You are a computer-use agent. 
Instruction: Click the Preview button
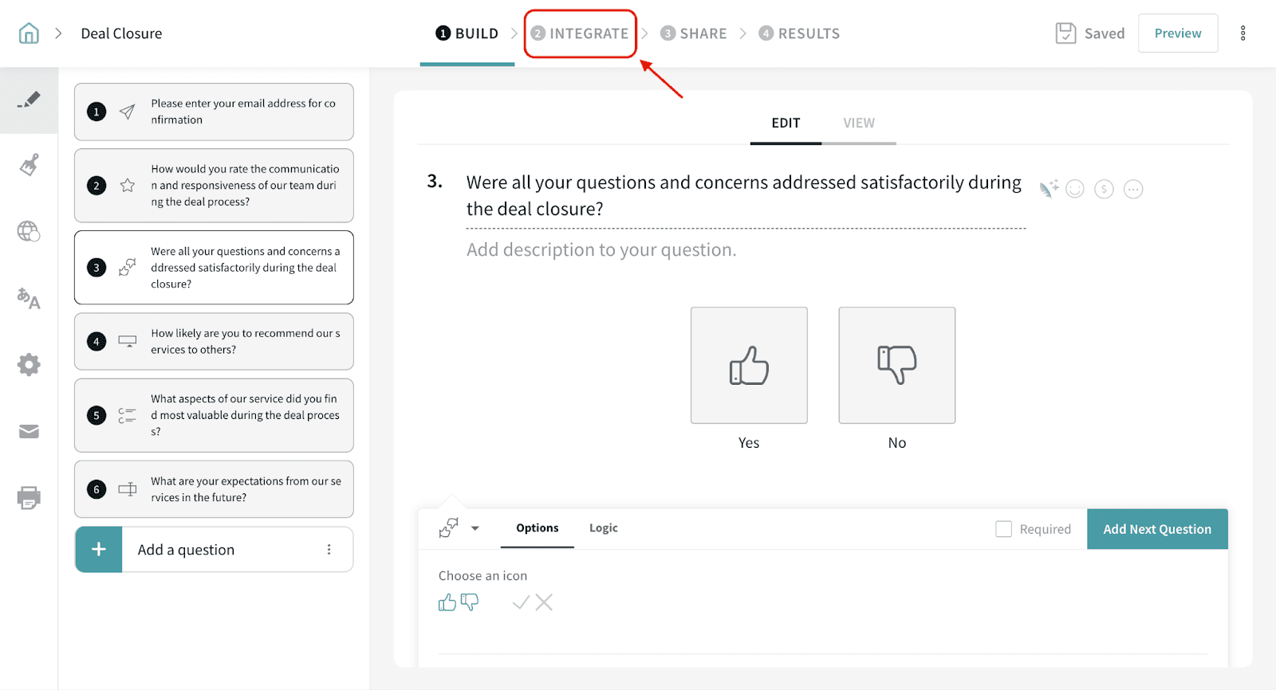coord(1177,33)
